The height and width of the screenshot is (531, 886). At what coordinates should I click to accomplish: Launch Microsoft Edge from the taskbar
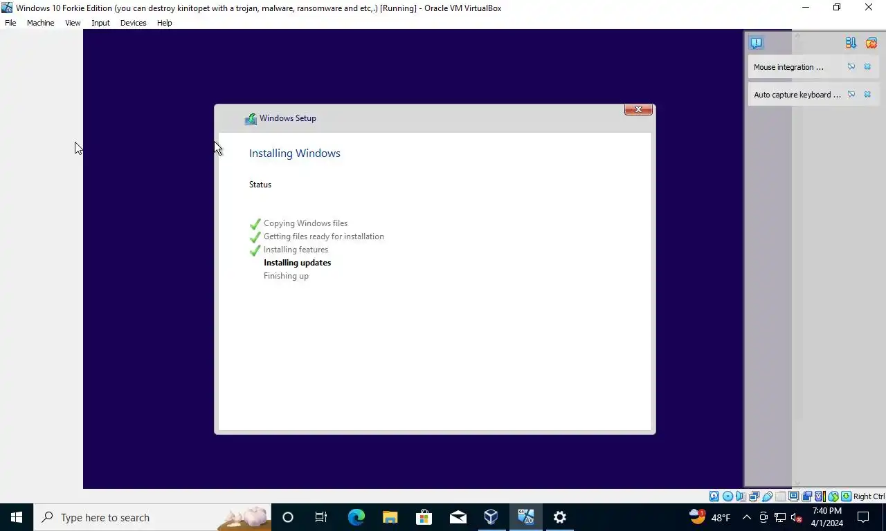[356, 517]
